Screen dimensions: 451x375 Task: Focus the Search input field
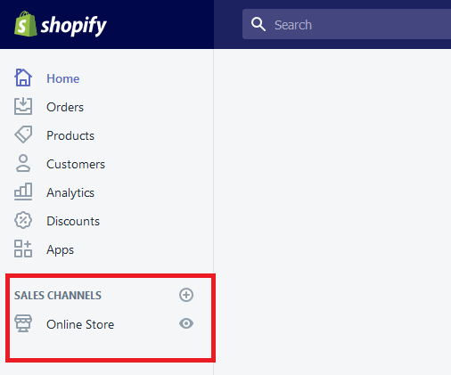click(347, 24)
